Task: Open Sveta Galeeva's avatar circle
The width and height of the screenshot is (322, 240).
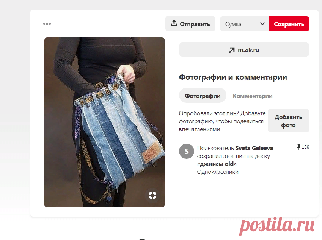Action: click(187, 151)
